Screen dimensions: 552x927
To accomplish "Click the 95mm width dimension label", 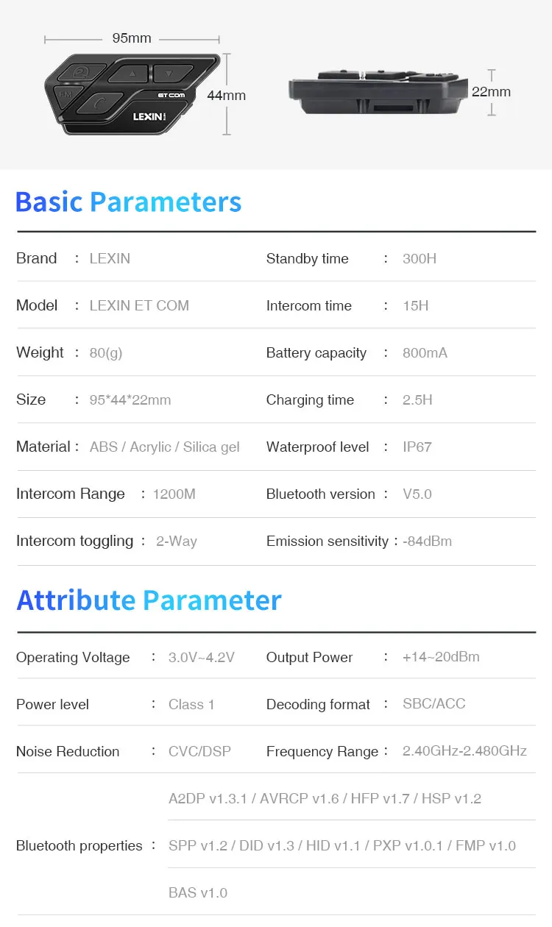I will tap(132, 38).
